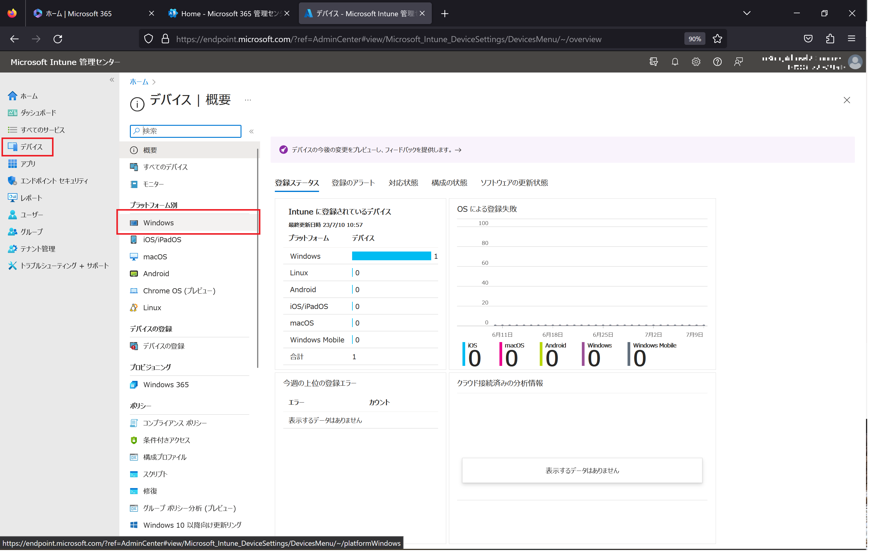869x553 pixels.
Task: Open テナント管理 section
Action: click(31, 249)
